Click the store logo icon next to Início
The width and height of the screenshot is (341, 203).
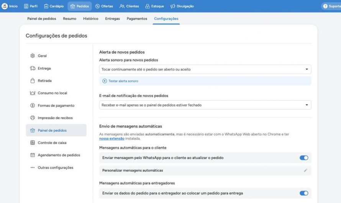(x=5, y=6)
